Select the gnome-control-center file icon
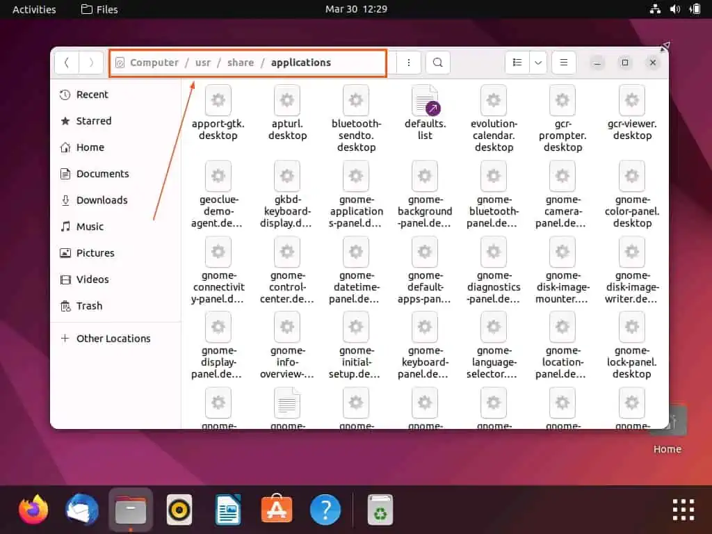 pyautogui.click(x=287, y=252)
